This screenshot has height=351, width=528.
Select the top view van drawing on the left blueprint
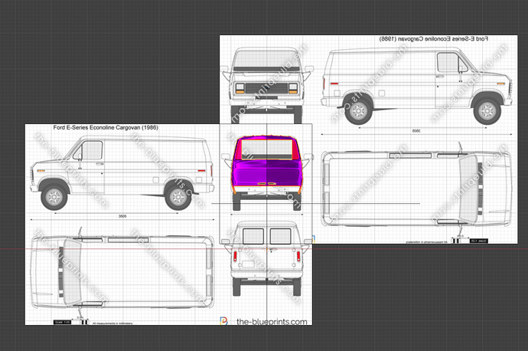click(122, 271)
